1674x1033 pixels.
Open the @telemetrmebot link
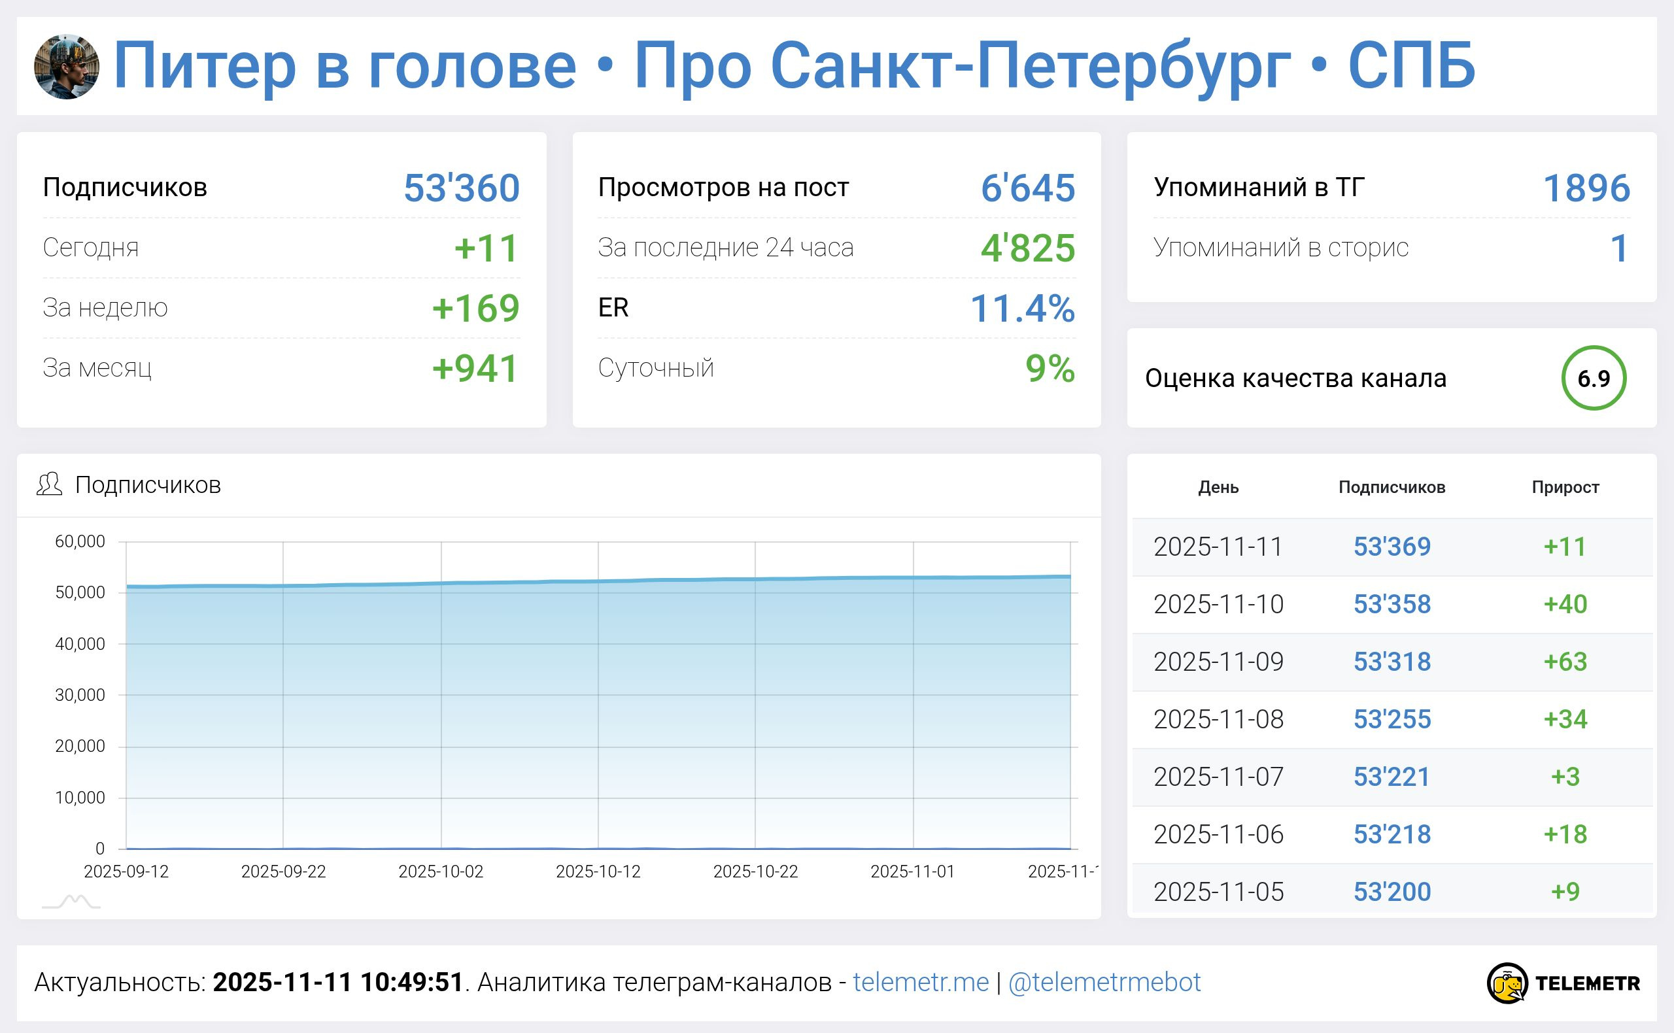(x=1104, y=983)
